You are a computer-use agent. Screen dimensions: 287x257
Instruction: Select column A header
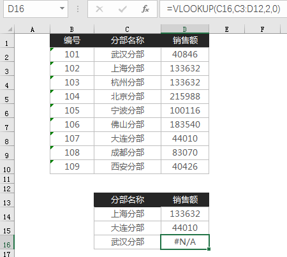pos(33,29)
